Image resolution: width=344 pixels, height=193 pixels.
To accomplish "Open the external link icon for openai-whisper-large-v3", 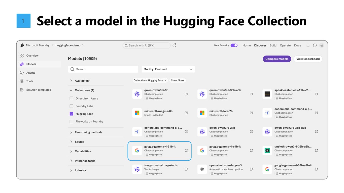I will click(x=251, y=169).
